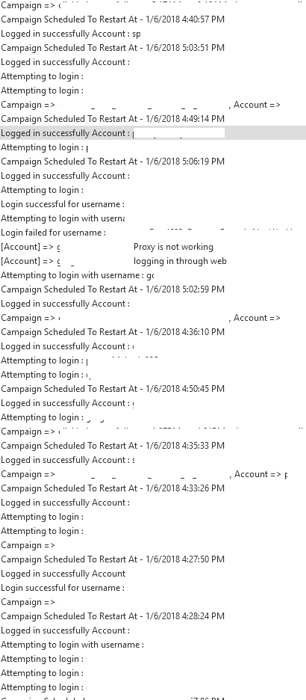Click the highlighted Logged in successfully row
Screen dimensions: 306x700
tap(153, 133)
